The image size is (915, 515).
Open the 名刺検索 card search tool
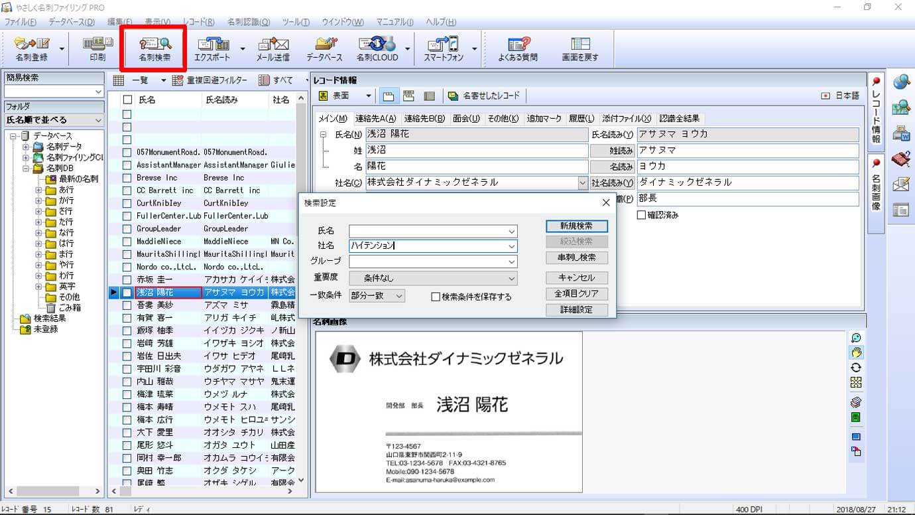point(154,50)
